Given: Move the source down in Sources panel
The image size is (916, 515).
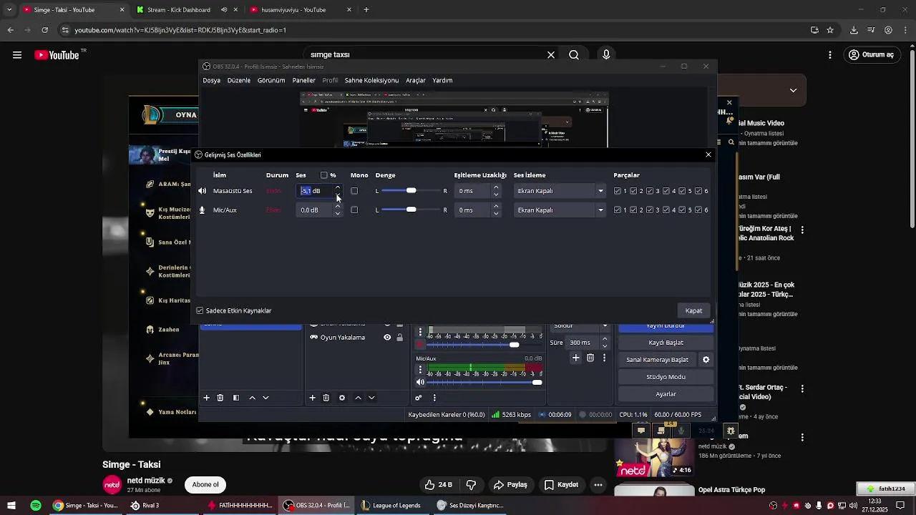Looking at the screenshot, I should point(371,398).
